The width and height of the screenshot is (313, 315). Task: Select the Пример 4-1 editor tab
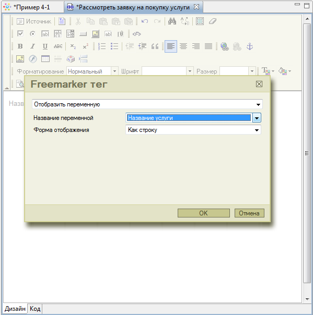pyautogui.click(x=31, y=7)
